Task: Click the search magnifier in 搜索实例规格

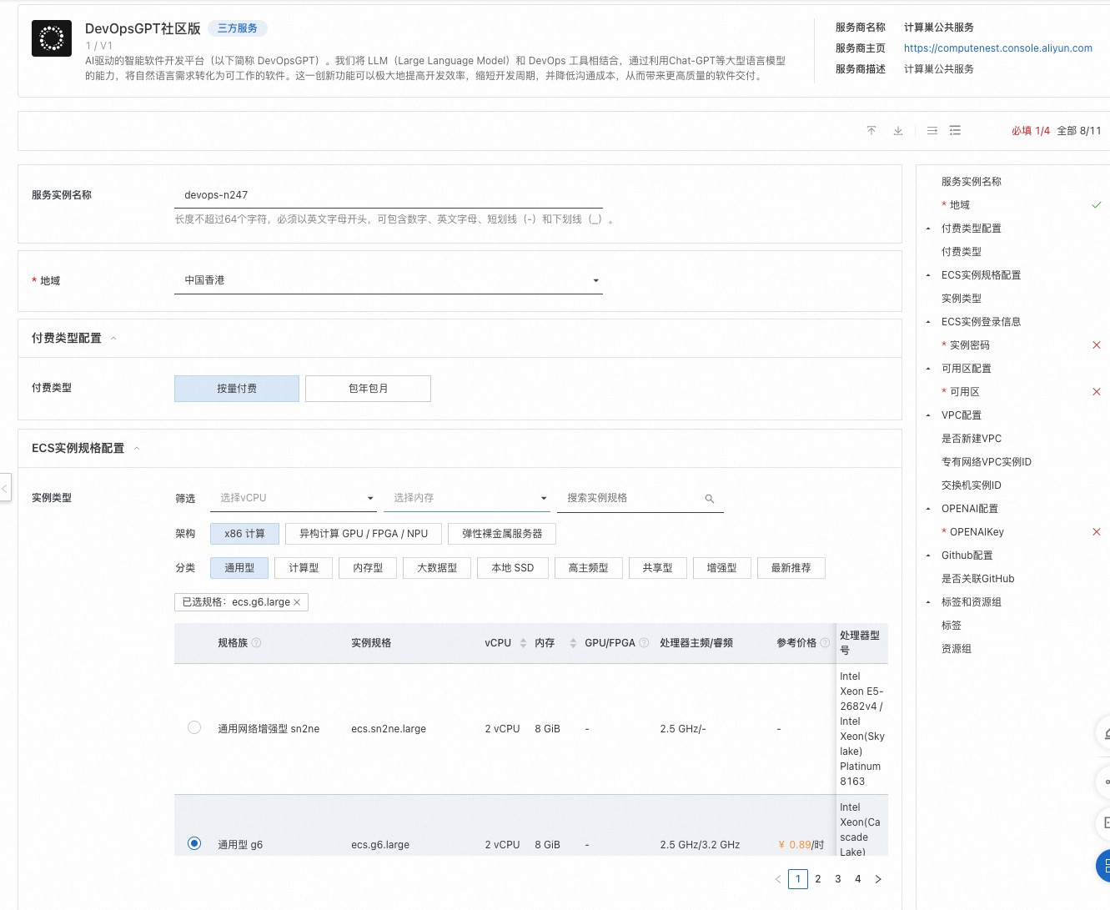Action: (710, 498)
